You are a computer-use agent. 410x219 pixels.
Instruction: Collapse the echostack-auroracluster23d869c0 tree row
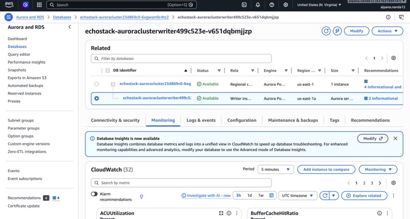click(x=113, y=84)
